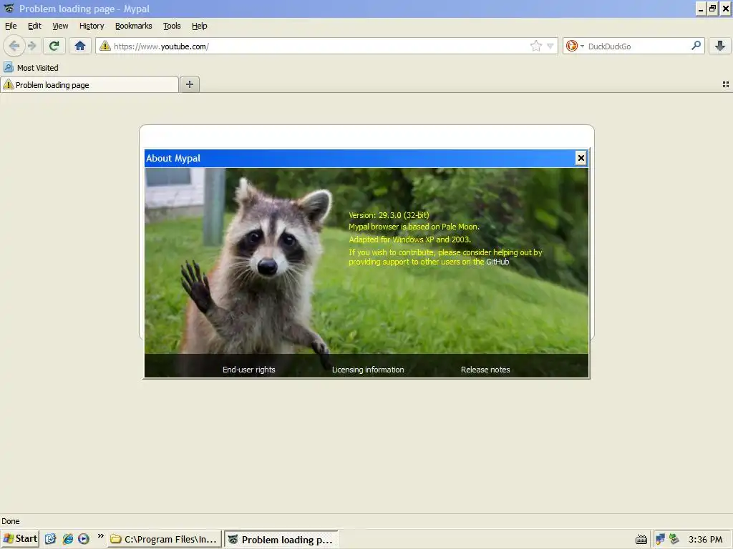This screenshot has height=549, width=733.
Task: Click the network connection tray icon
Action: [660, 539]
